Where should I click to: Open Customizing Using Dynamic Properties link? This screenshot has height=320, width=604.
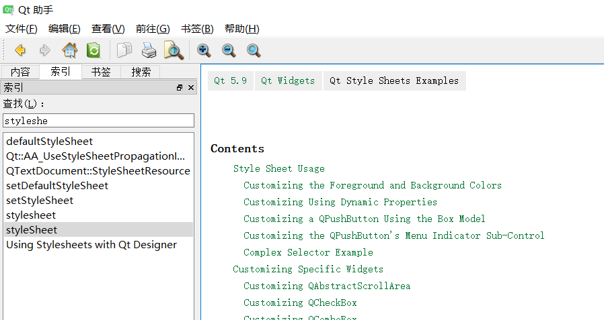pyautogui.click(x=340, y=202)
